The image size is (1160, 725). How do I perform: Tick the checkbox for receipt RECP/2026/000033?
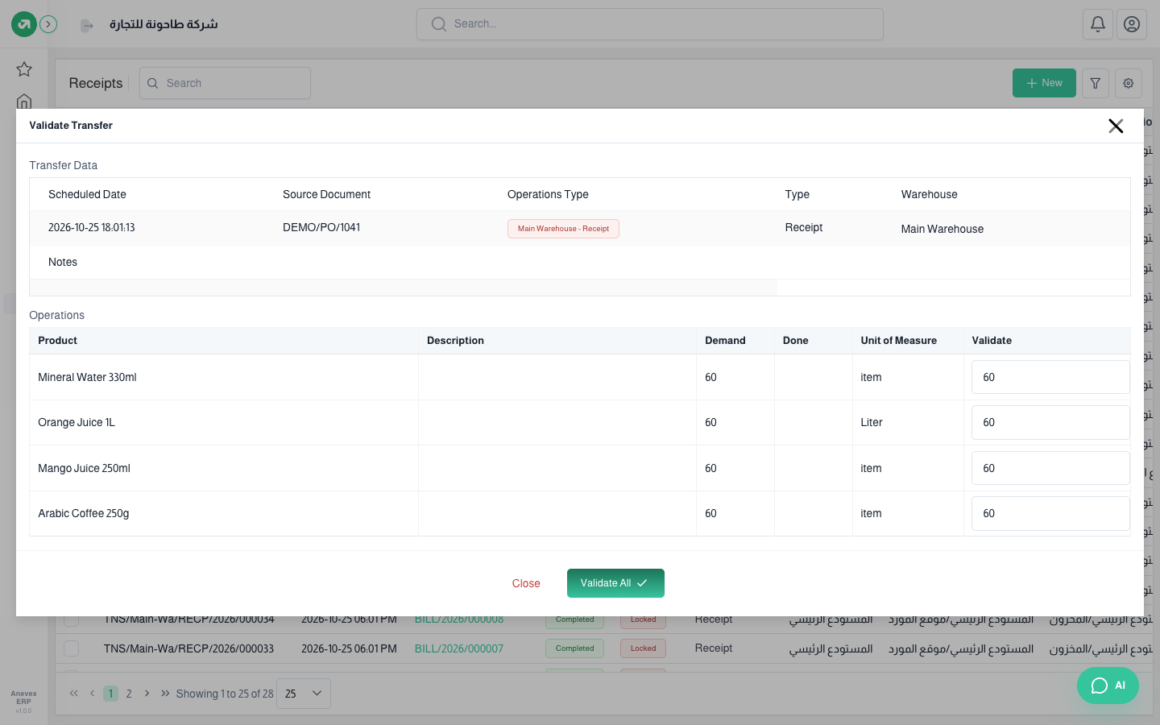click(x=72, y=648)
